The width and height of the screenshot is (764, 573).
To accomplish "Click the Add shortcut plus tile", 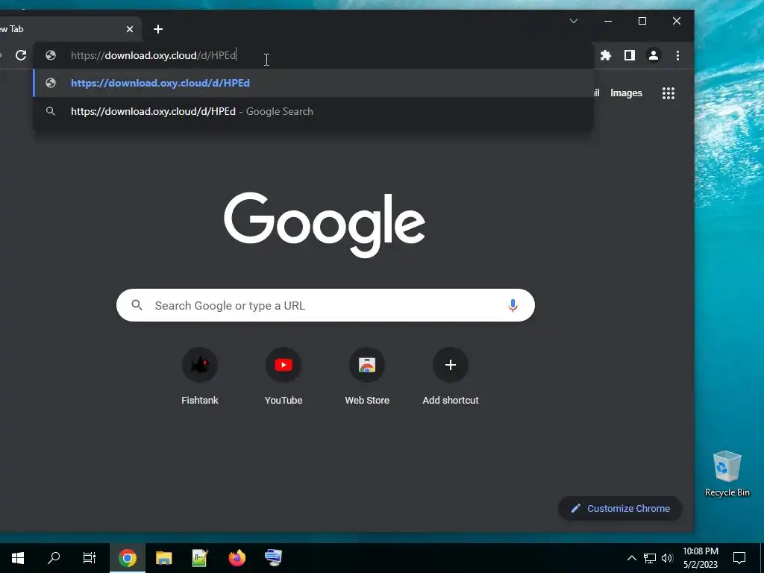I will pyautogui.click(x=451, y=376).
